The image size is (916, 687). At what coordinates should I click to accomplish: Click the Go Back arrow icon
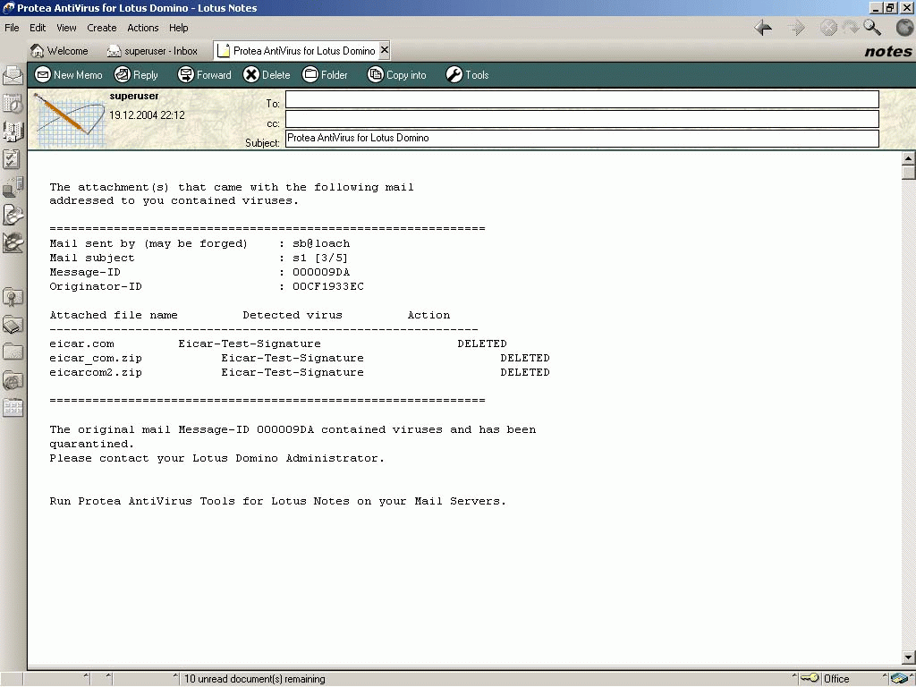763,28
